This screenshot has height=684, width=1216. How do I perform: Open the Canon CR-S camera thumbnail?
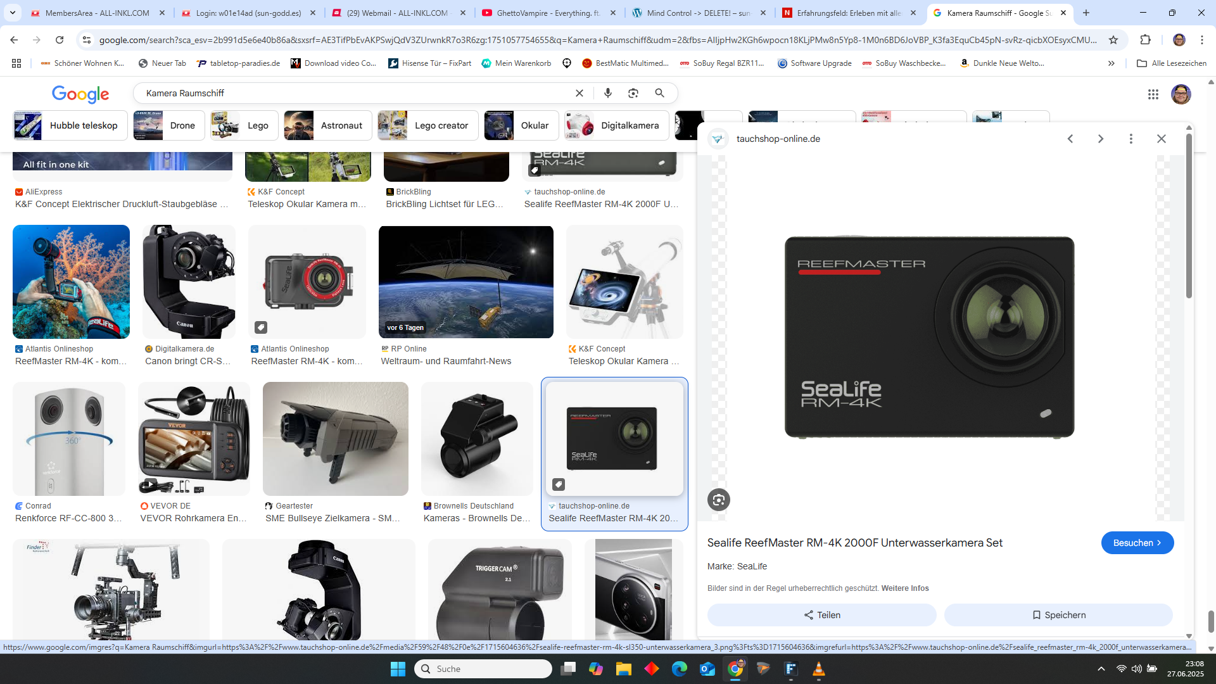click(189, 282)
